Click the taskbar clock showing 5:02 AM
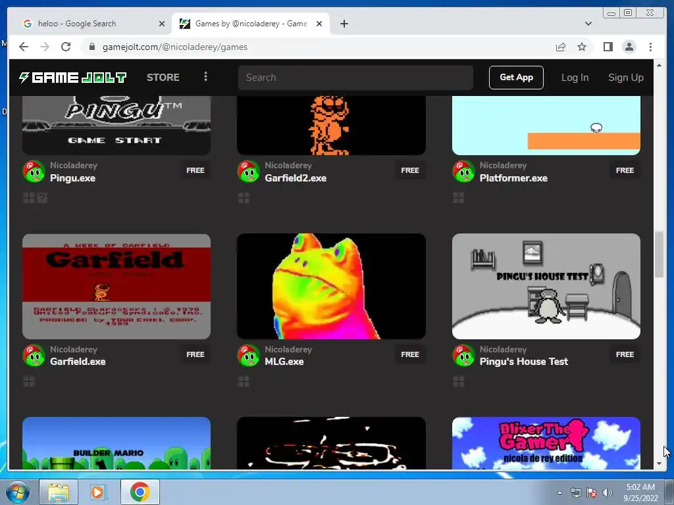 640,493
